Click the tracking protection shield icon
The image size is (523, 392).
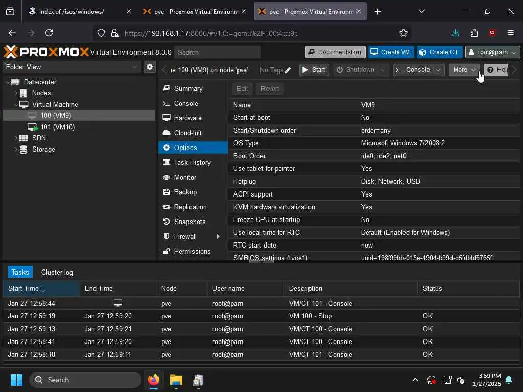pyautogui.click(x=101, y=33)
